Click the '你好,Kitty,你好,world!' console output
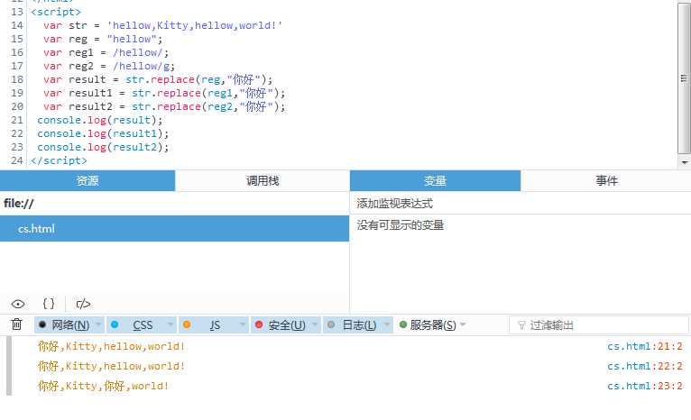 point(103,386)
